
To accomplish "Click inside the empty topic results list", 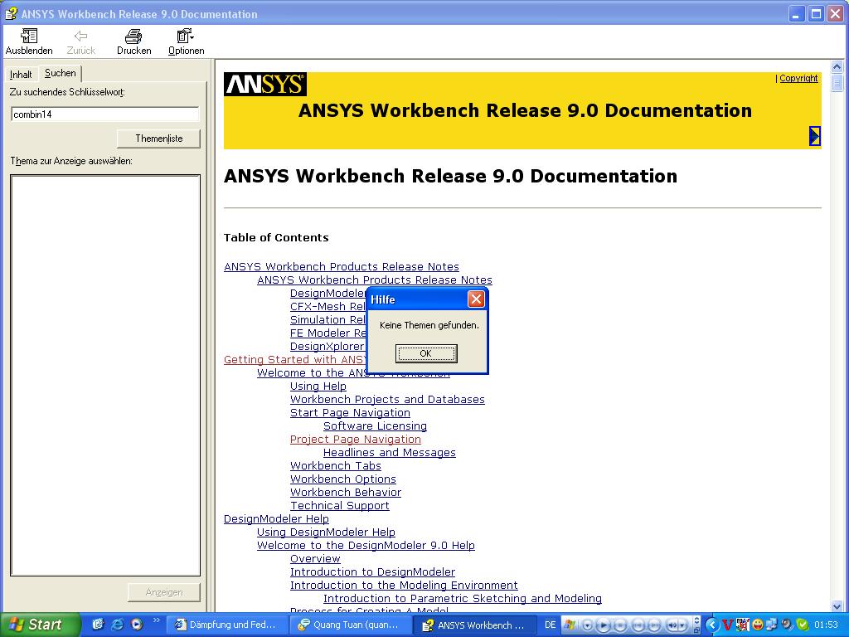I will pos(105,375).
